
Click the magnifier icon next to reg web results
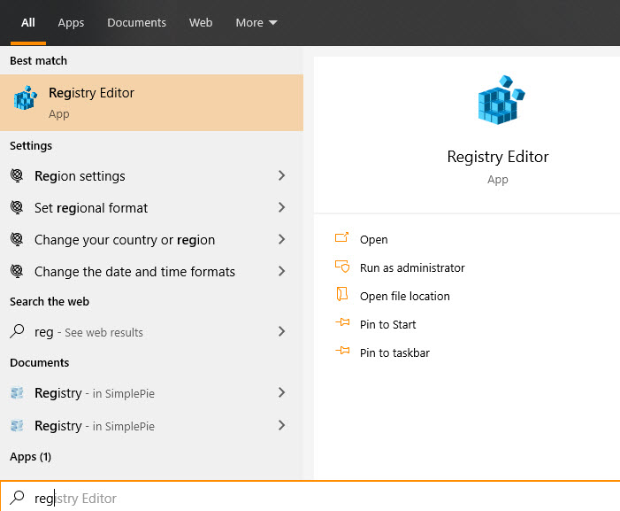[17, 331]
